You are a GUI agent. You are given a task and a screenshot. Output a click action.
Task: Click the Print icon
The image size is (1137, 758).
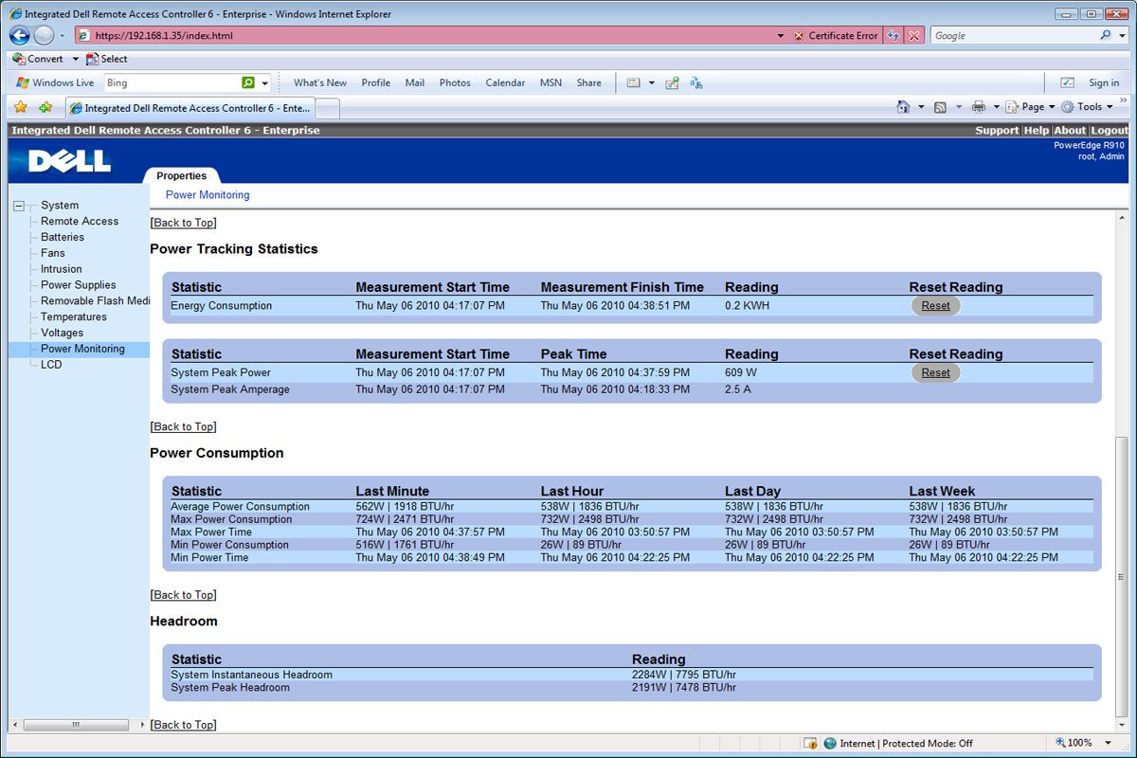point(979,107)
